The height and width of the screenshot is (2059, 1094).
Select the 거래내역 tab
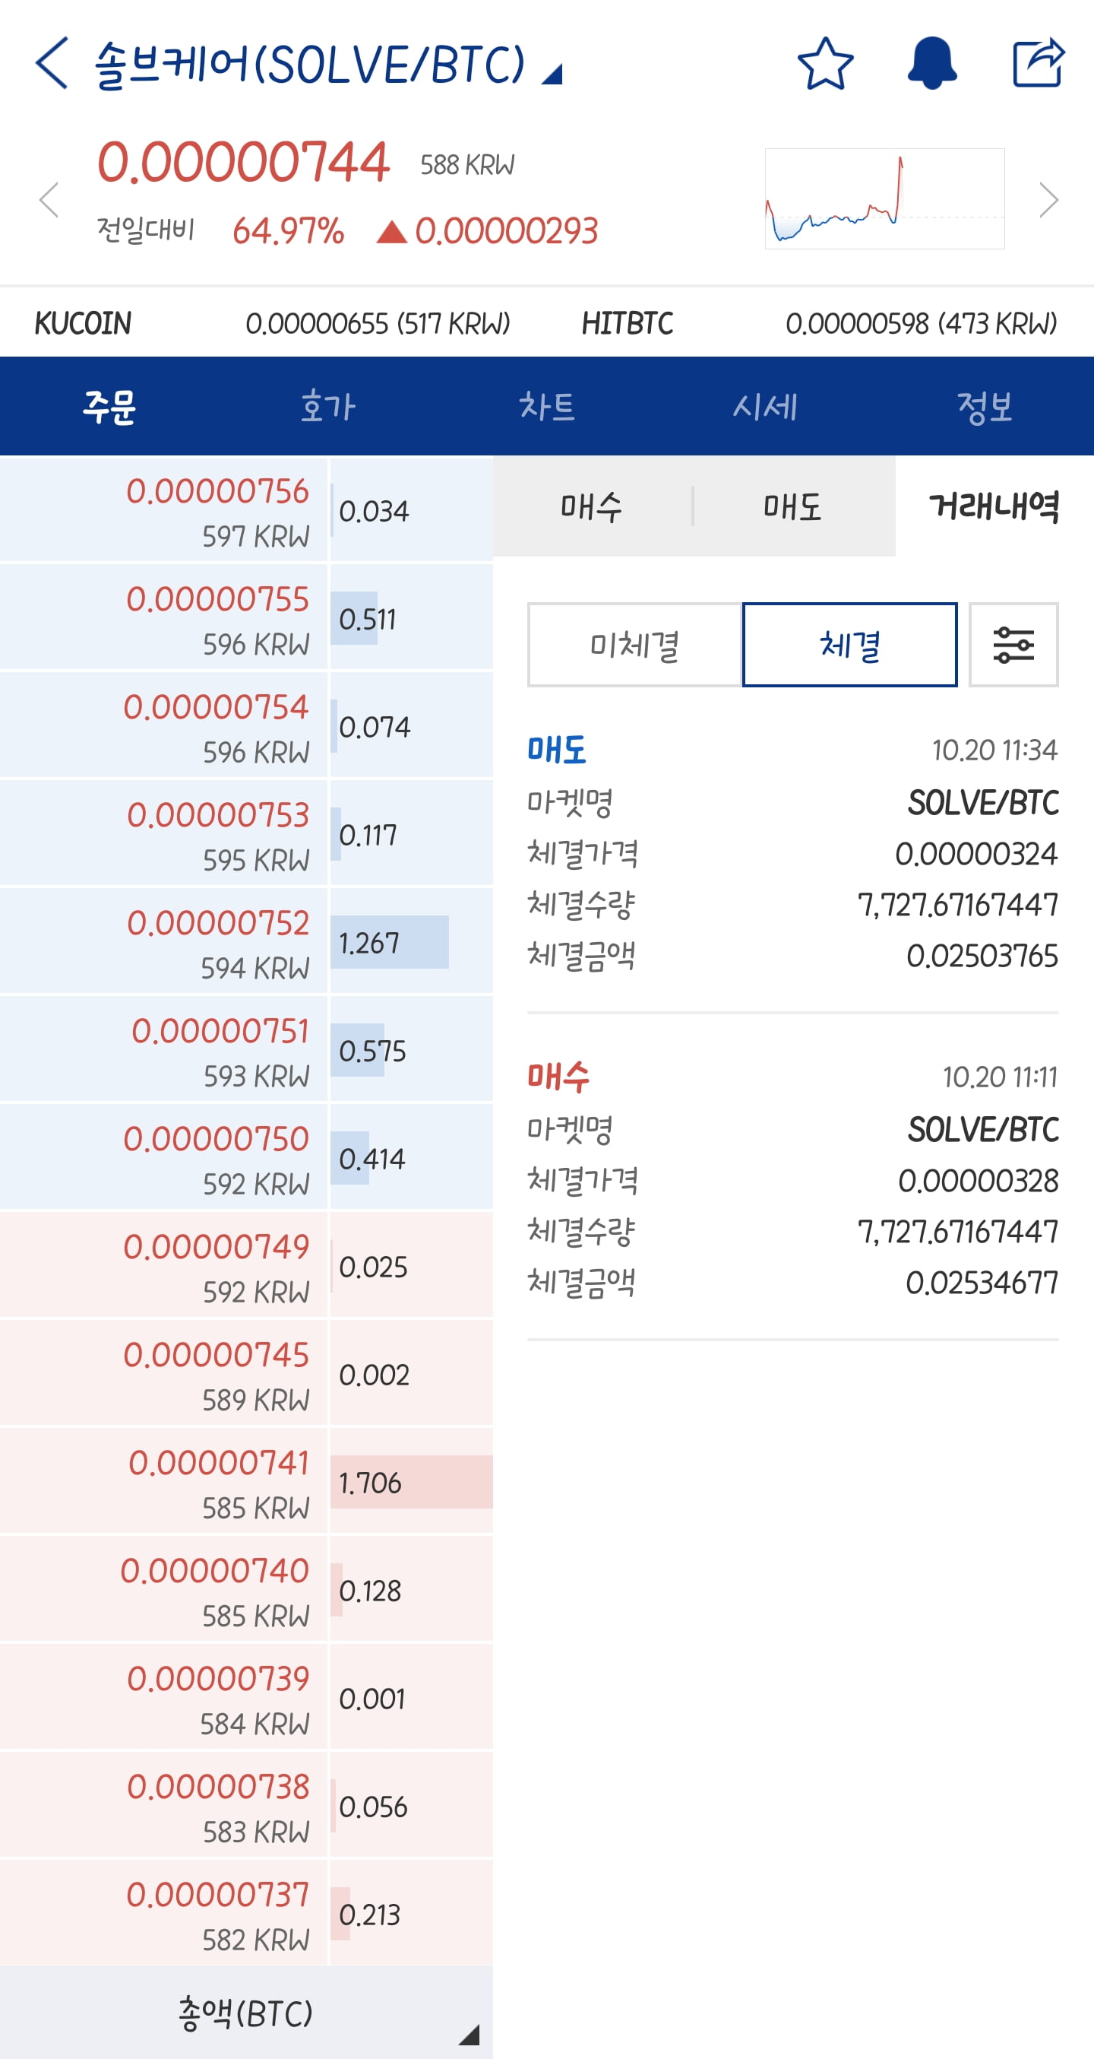[x=994, y=506]
